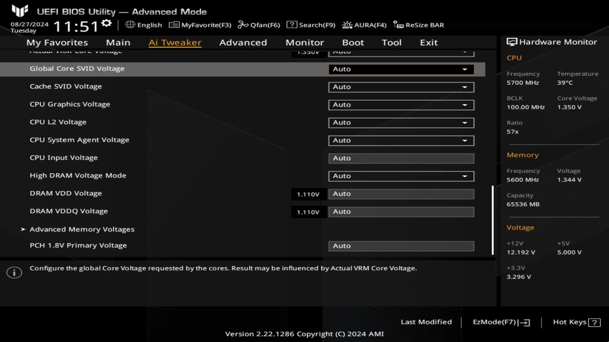The image size is (609, 342).
Task: Select the PCH 1.8V Primary Voltage label
Action: [x=78, y=245]
